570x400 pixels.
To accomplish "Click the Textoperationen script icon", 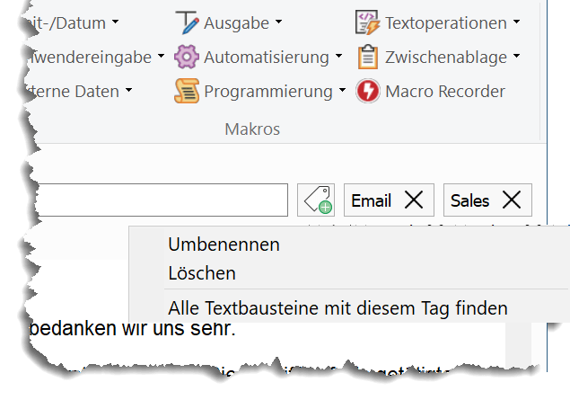I will tap(367, 22).
